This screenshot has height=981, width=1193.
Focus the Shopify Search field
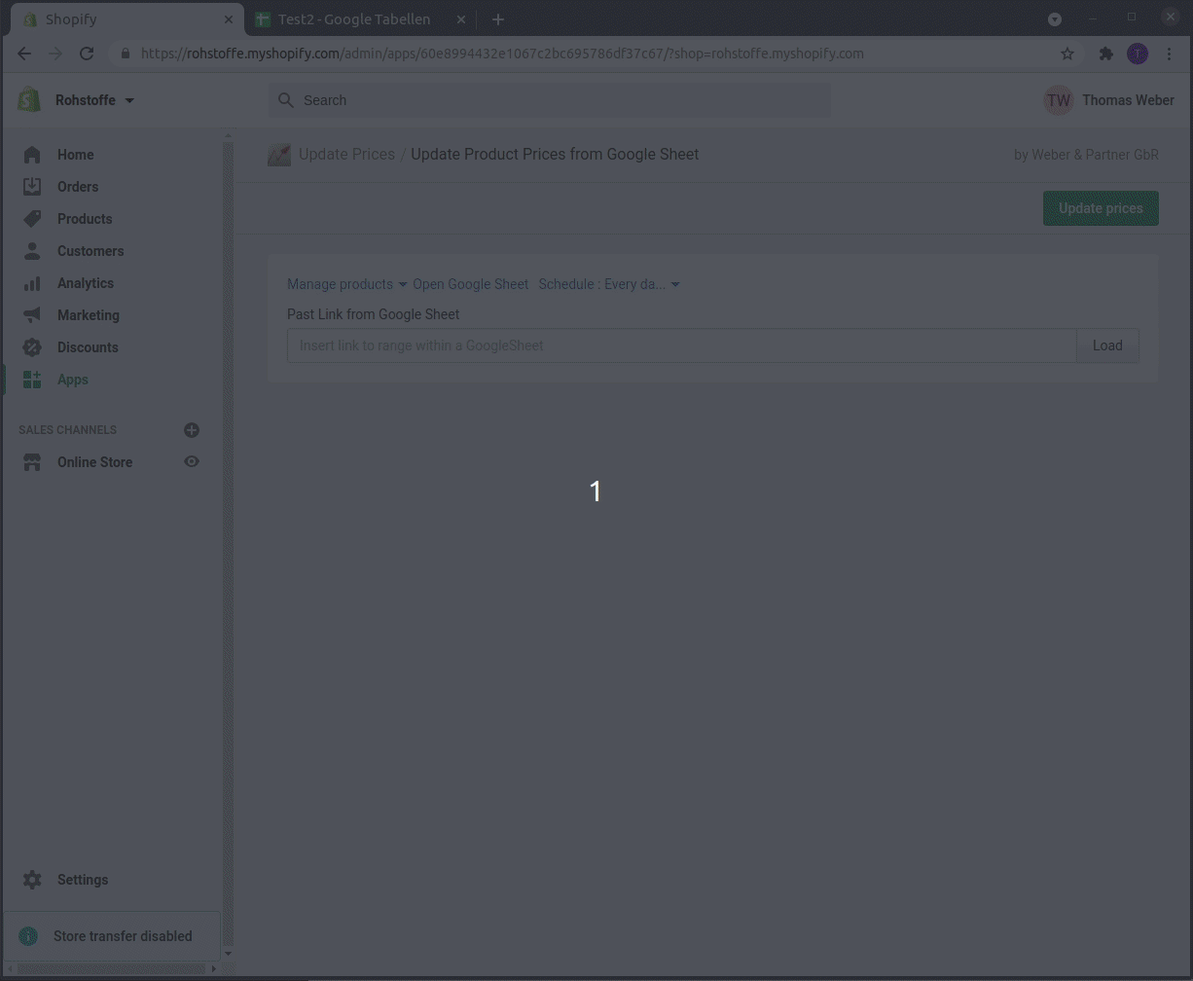pos(549,100)
